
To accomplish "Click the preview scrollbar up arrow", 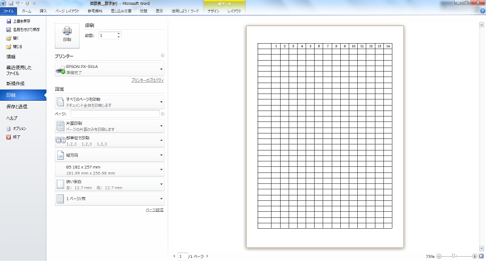I will tap(481, 24).
